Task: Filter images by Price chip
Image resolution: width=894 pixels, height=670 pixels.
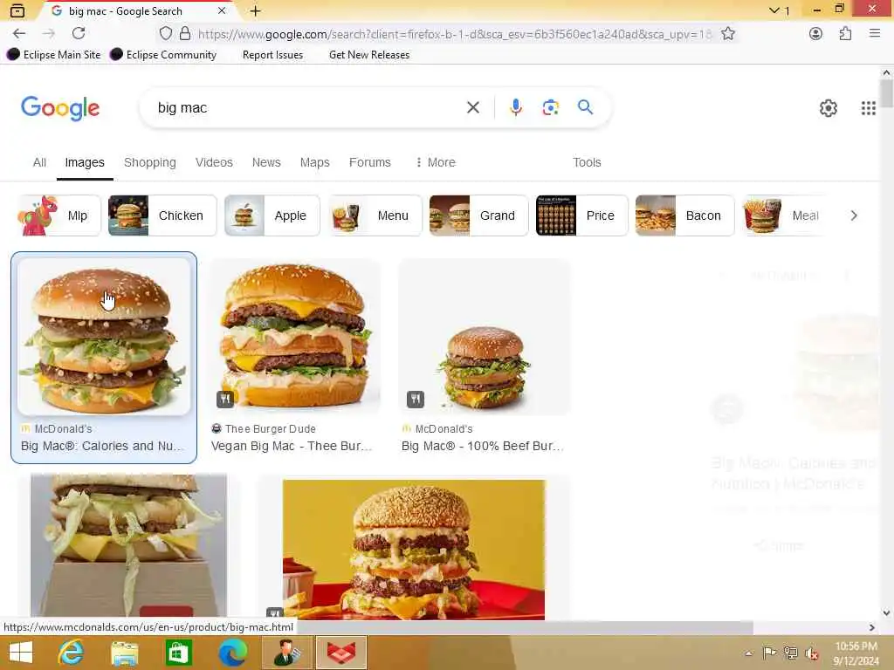Action: click(581, 215)
